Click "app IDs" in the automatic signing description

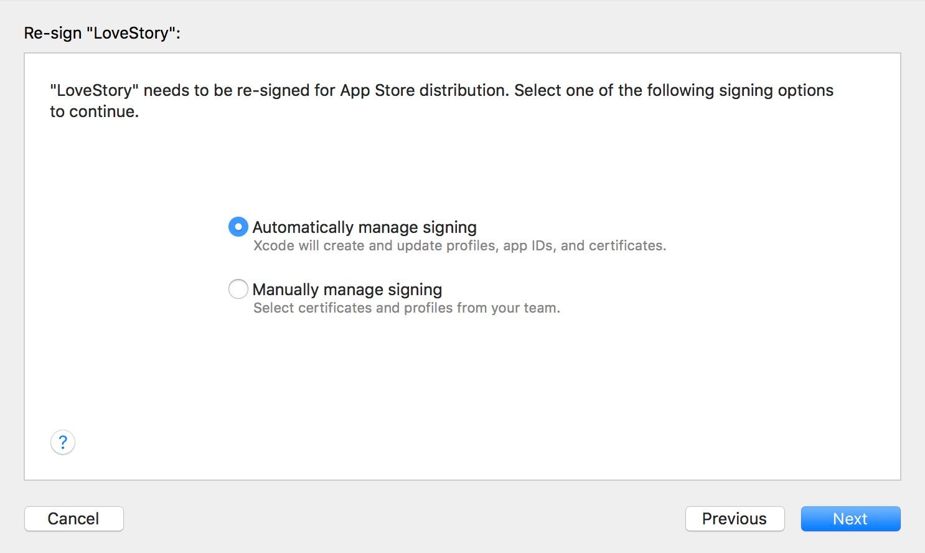point(530,245)
